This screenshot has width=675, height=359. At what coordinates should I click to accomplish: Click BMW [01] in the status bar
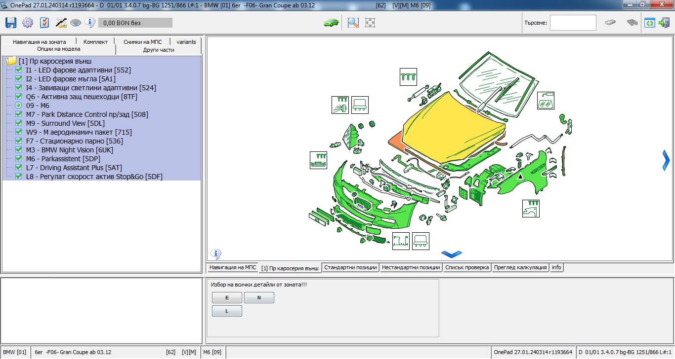(15, 352)
